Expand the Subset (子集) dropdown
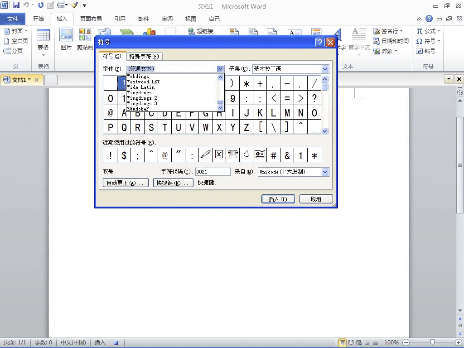This screenshot has height=348, width=464. 325,69
